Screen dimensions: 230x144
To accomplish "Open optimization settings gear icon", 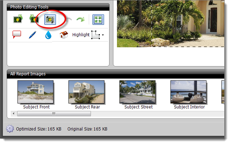I will tap(10, 129).
